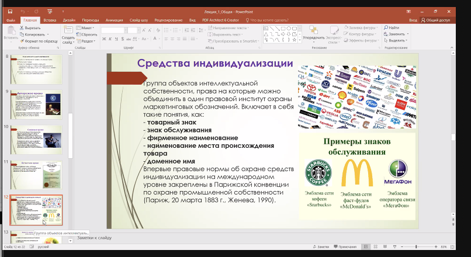471x257 pixels.
Task: Open font name dropdown
Action: tap(126, 30)
